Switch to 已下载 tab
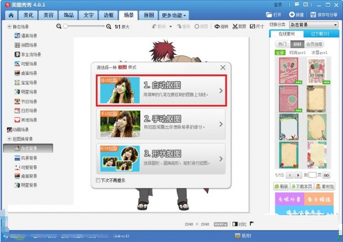343x242 pixels. pyautogui.click(x=320, y=34)
